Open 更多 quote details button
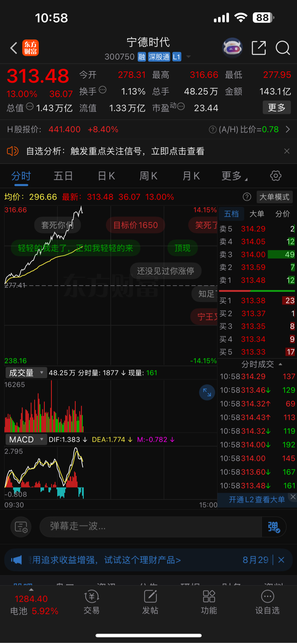This screenshot has height=643, width=297. tap(277, 108)
